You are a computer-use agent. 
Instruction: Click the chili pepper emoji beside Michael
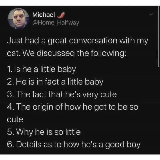pos(61,14)
